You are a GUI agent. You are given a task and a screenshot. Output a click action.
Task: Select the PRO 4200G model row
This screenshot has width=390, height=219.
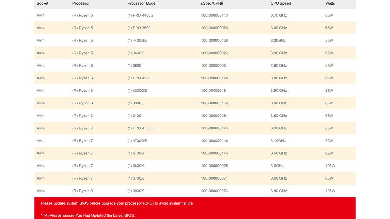[x=140, y=78]
